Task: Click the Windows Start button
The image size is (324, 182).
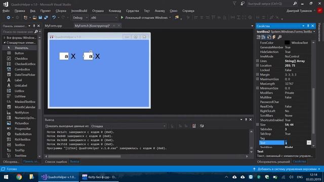Action: tap(6, 177)
